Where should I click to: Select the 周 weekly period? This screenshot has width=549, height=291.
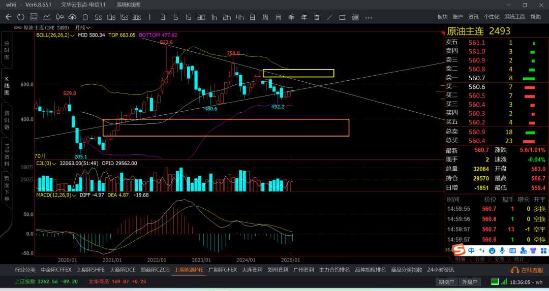pos(265,17)
